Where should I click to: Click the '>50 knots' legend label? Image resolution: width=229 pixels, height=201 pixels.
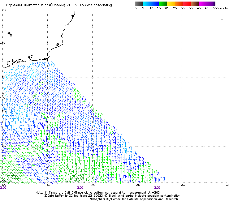click(x=220, y=8)
